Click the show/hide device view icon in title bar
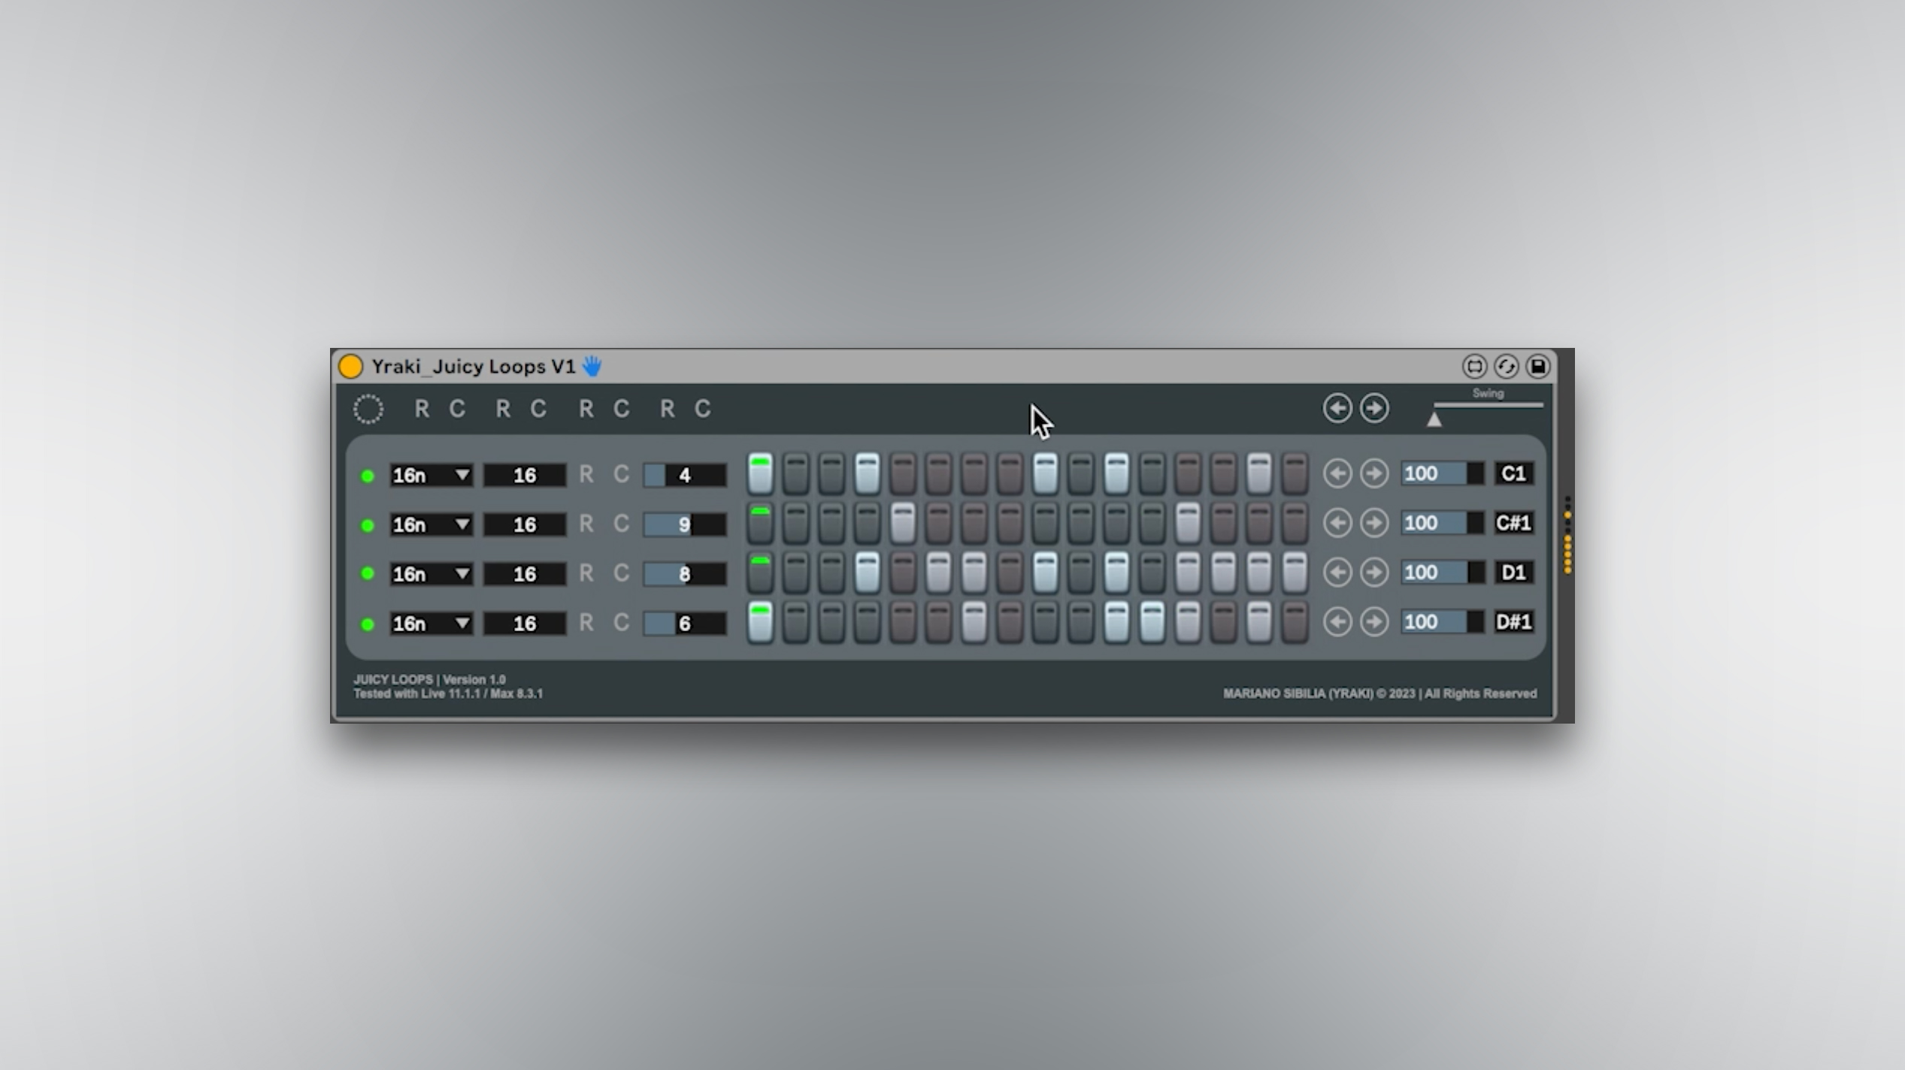This screenshot has height=1070, width=1905. [x=1474, y=366]
